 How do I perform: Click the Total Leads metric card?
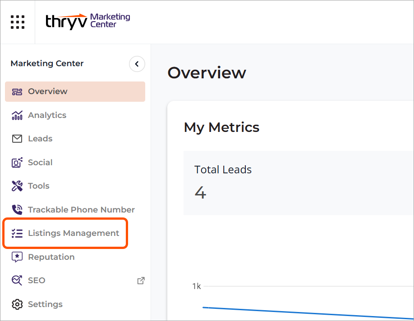(x=298, y=183)
